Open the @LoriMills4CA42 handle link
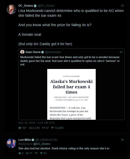 tap(46, 140)
